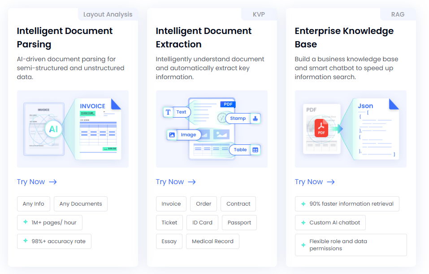Click the sparkle icon beside 1M+ pages/hour
Viewport: 429px width, 274px height.
tap(26, 222)
